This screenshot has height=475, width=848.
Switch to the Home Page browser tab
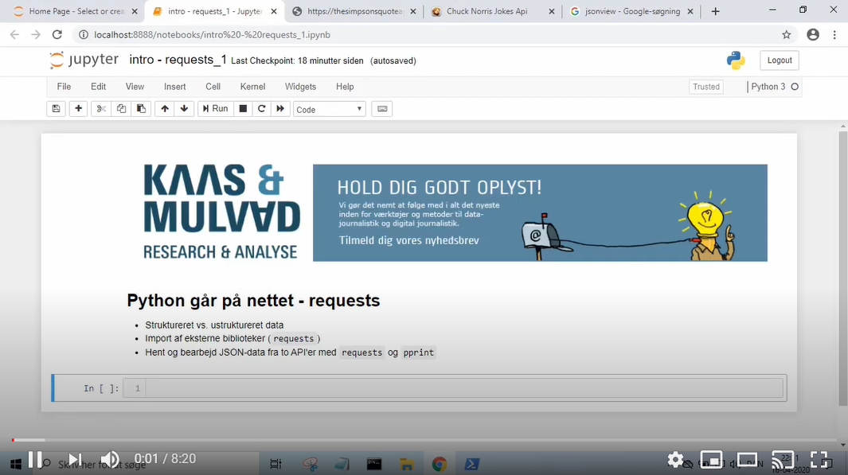76,11
